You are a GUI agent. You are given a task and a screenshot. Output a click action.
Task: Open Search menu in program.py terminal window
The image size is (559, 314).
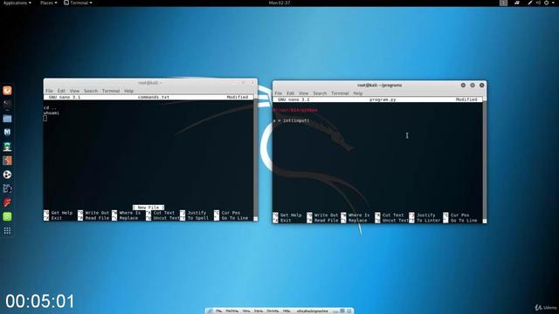pos(320,93)
